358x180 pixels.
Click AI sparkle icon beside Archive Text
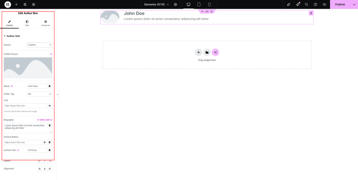pyautogui.click(x=18, y=150)
